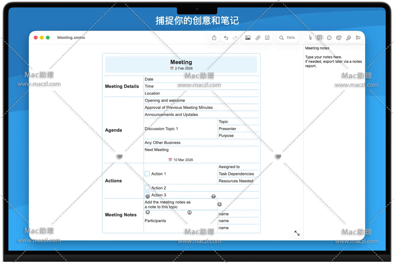Insert an image with the picture icon
Screen dimensions: 394x263
248,38
